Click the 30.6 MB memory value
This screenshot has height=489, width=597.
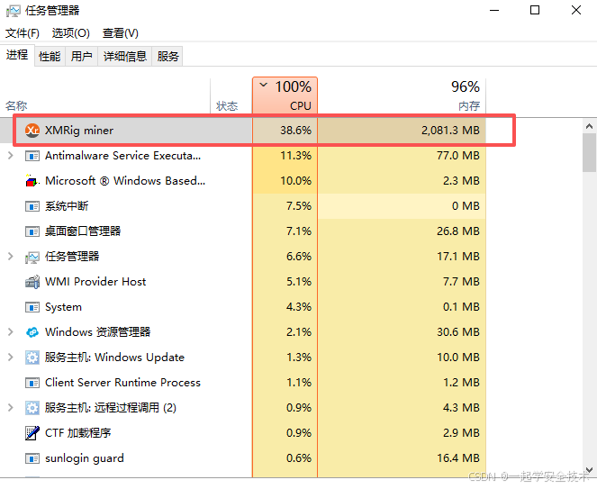click(458, 331)
